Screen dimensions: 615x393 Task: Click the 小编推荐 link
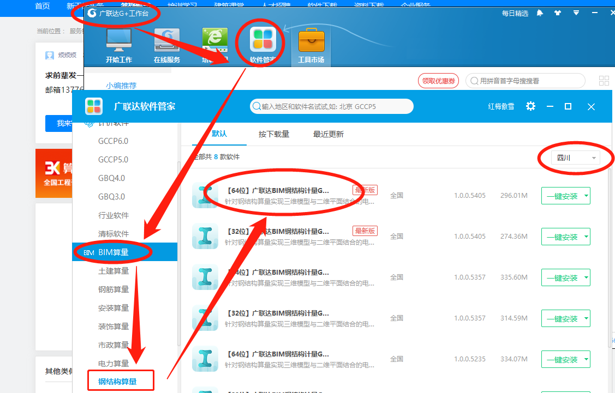coord(121,86)
